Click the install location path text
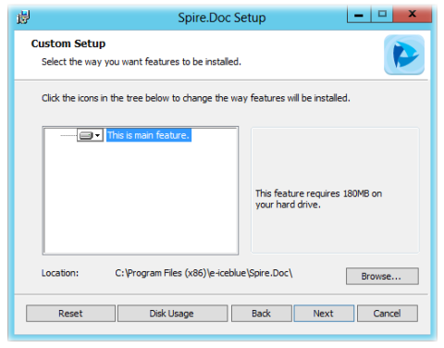The height and width of the screenshot is (348, 444). coord(203,273)
